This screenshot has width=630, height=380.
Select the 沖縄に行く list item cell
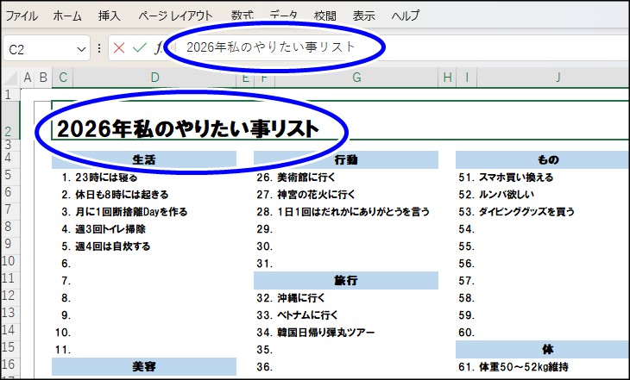310,297
